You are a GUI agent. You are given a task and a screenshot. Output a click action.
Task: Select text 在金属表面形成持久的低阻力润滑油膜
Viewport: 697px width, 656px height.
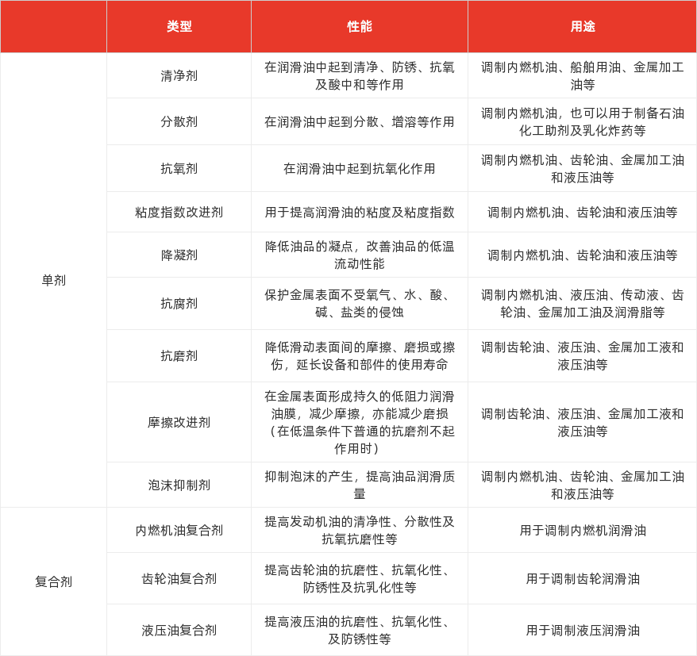click(x=360, y=405)
